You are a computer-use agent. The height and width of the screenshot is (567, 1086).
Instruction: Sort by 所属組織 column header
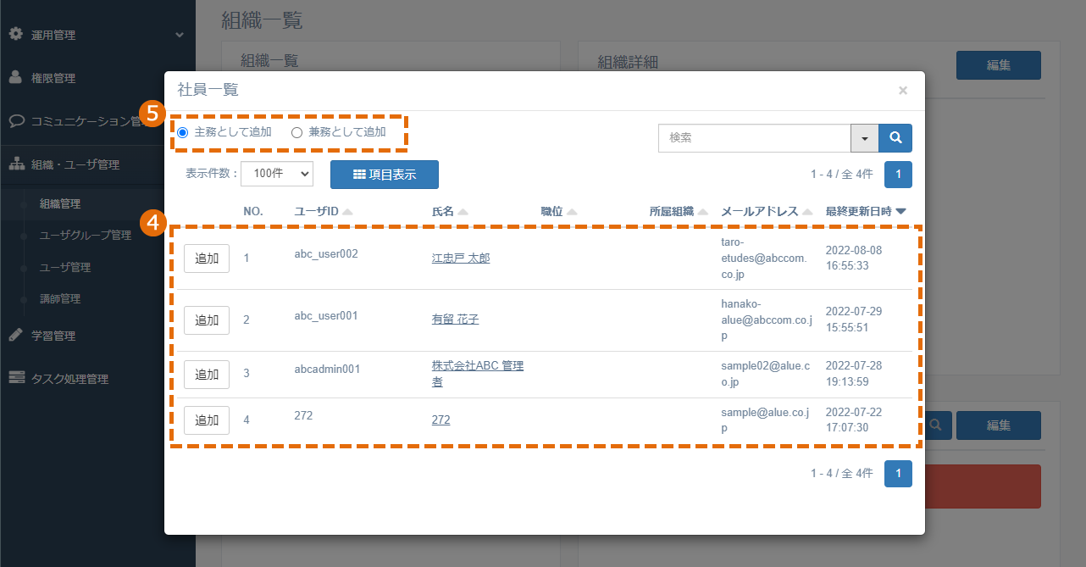pos(679,211)
